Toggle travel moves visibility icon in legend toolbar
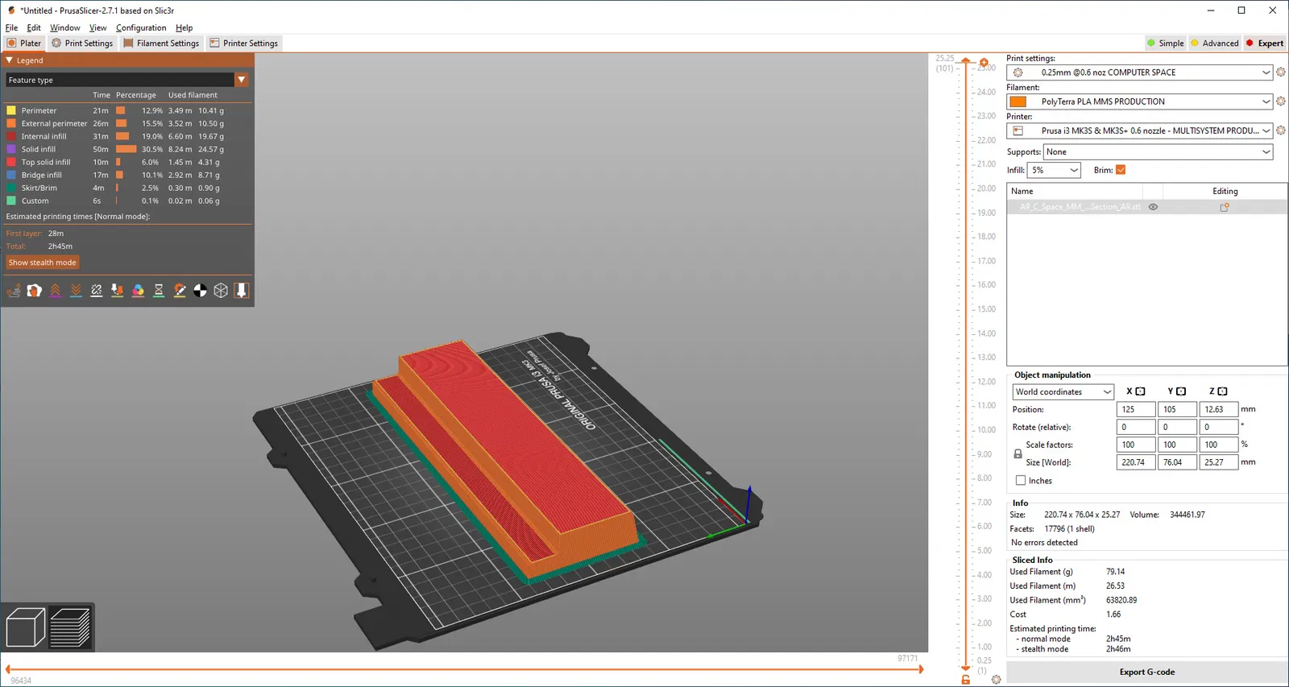Screen dimensions: 1289x687 point(14,291)
